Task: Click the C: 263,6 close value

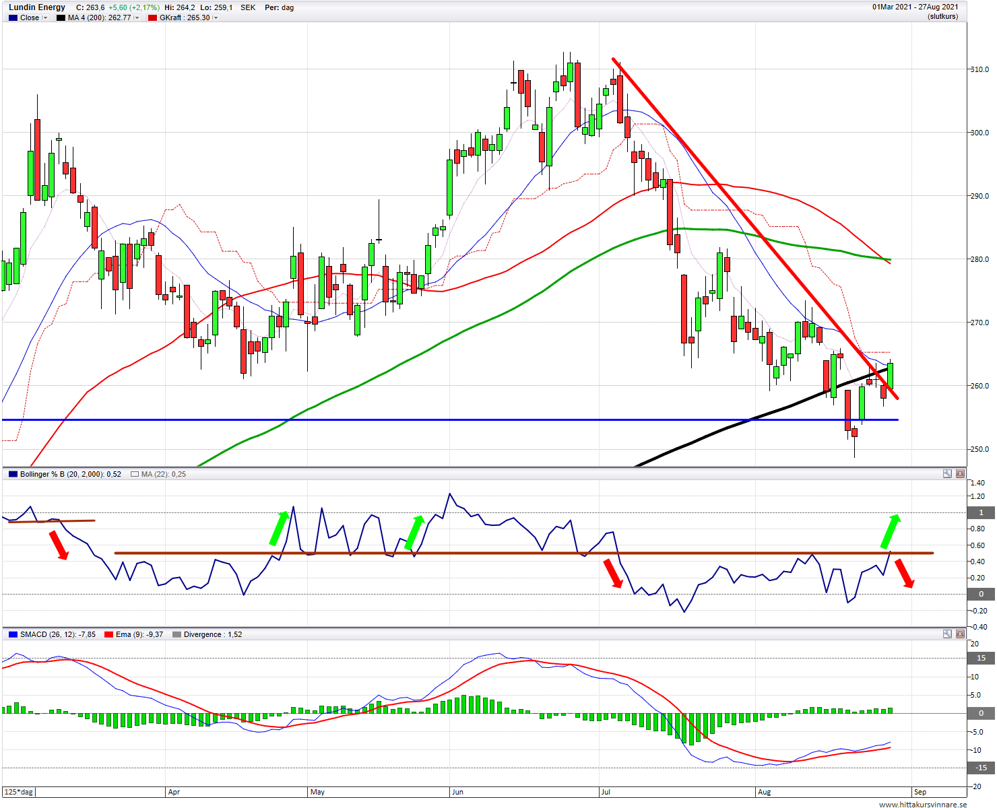Action: [x=90, y=7]
